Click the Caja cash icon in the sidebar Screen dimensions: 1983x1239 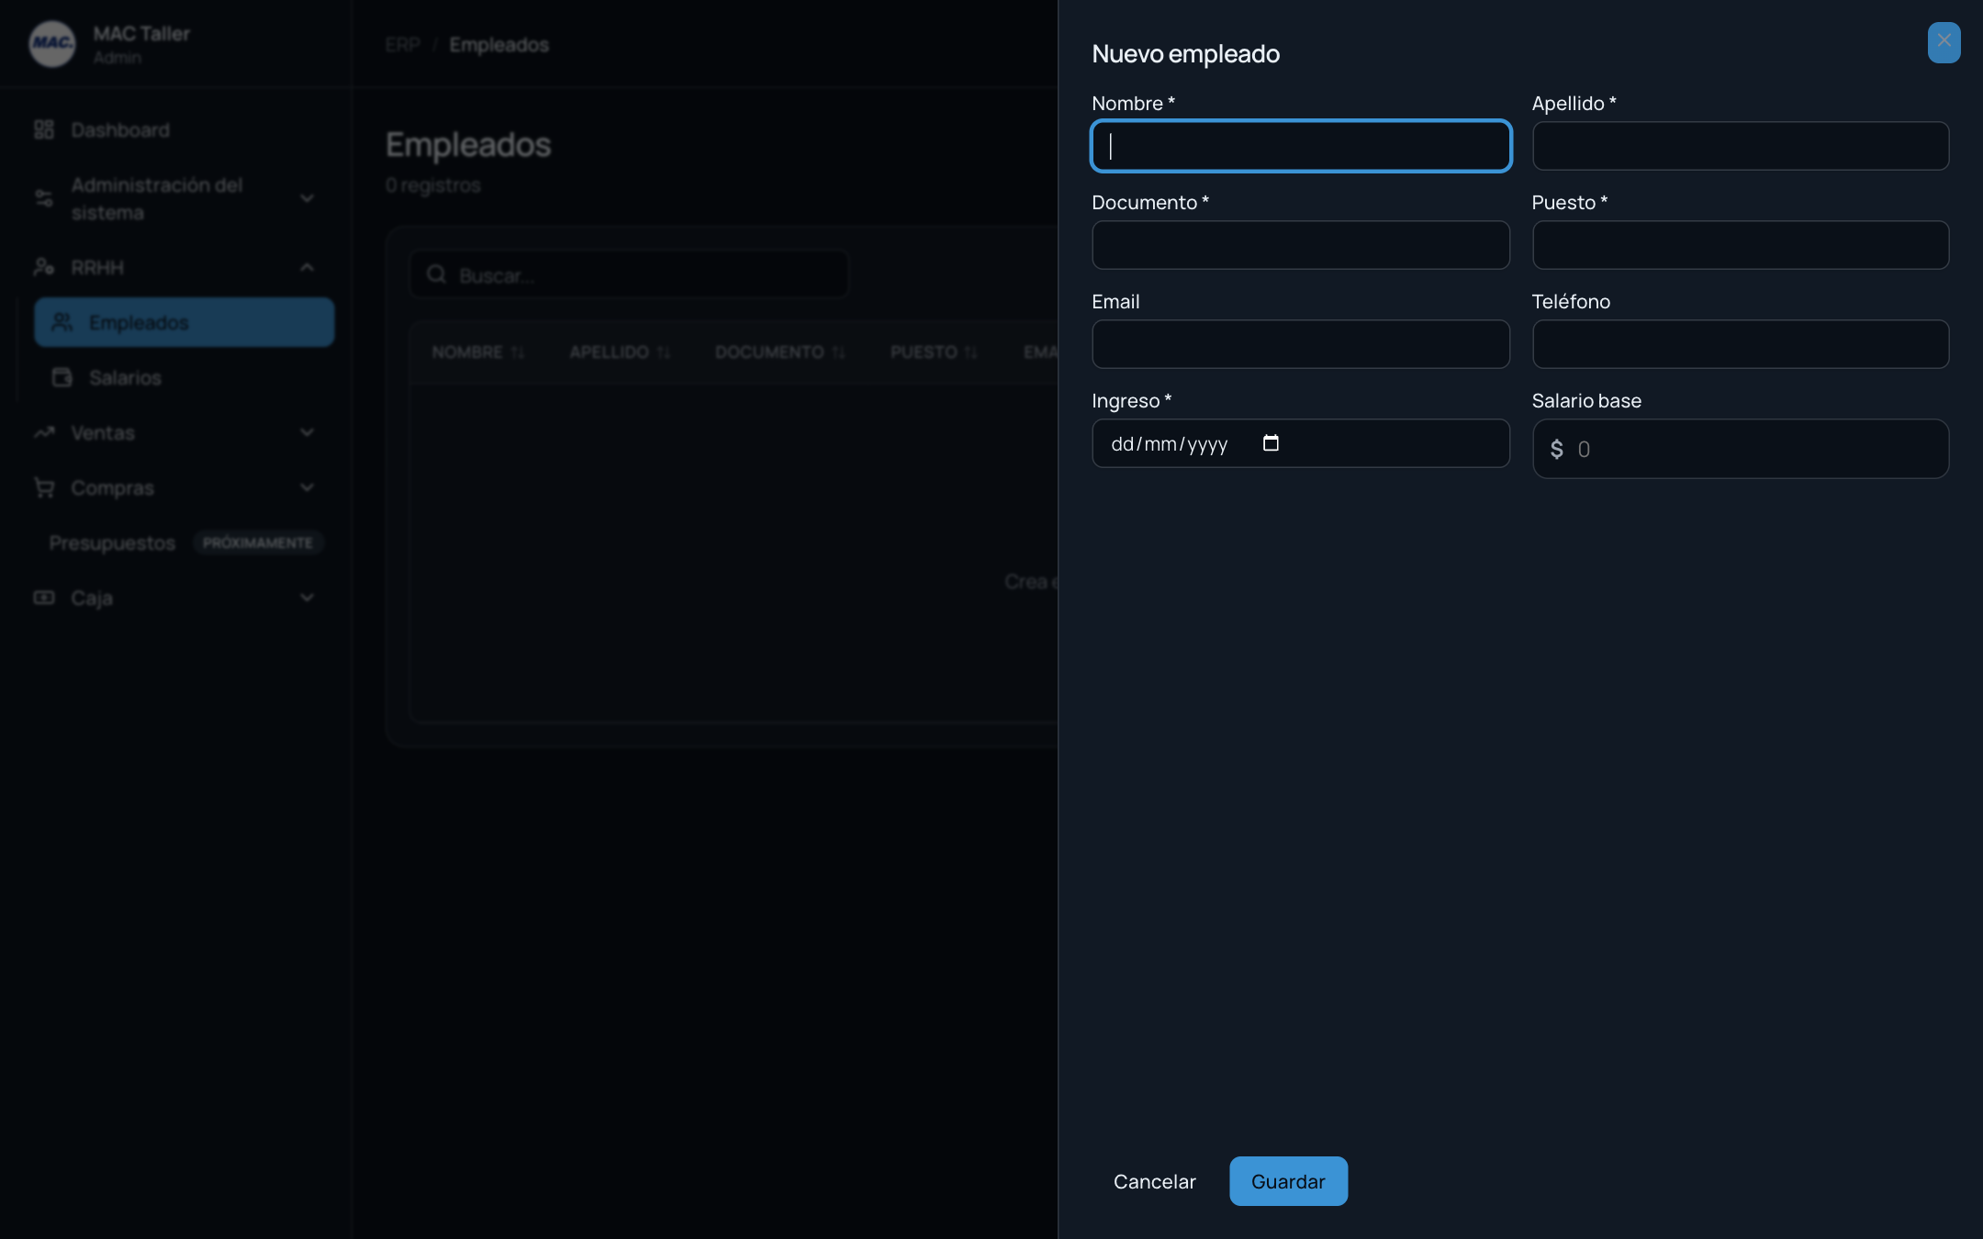pyautogui.click(x=44, y=597)
